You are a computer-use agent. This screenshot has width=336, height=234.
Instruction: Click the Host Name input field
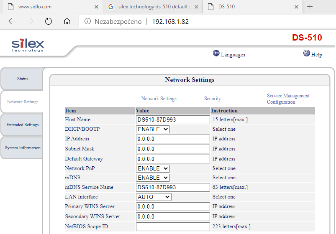tap(173, 120)
